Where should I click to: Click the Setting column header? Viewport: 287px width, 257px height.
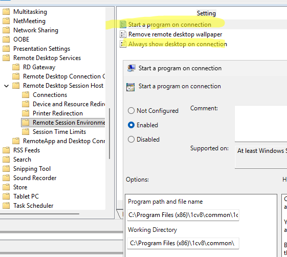click(x=206, y=13)
